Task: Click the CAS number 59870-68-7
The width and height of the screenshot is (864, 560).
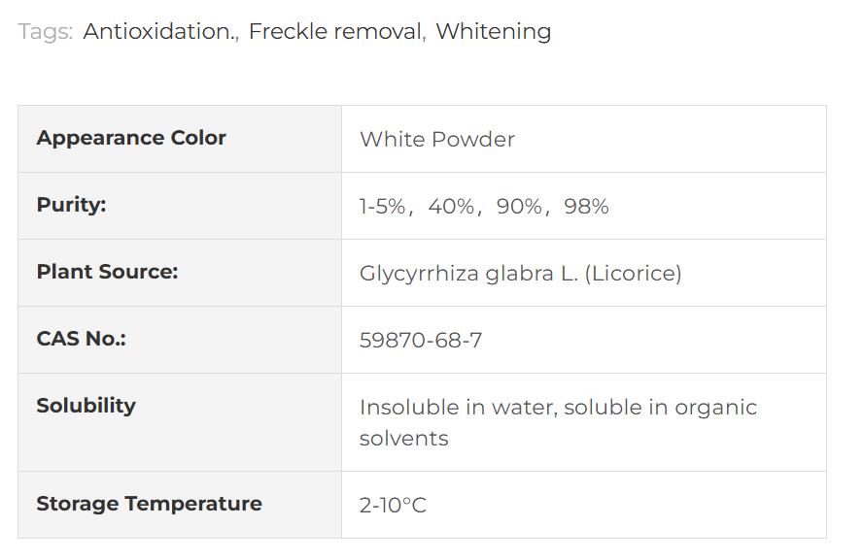Action: pos(421,340)
